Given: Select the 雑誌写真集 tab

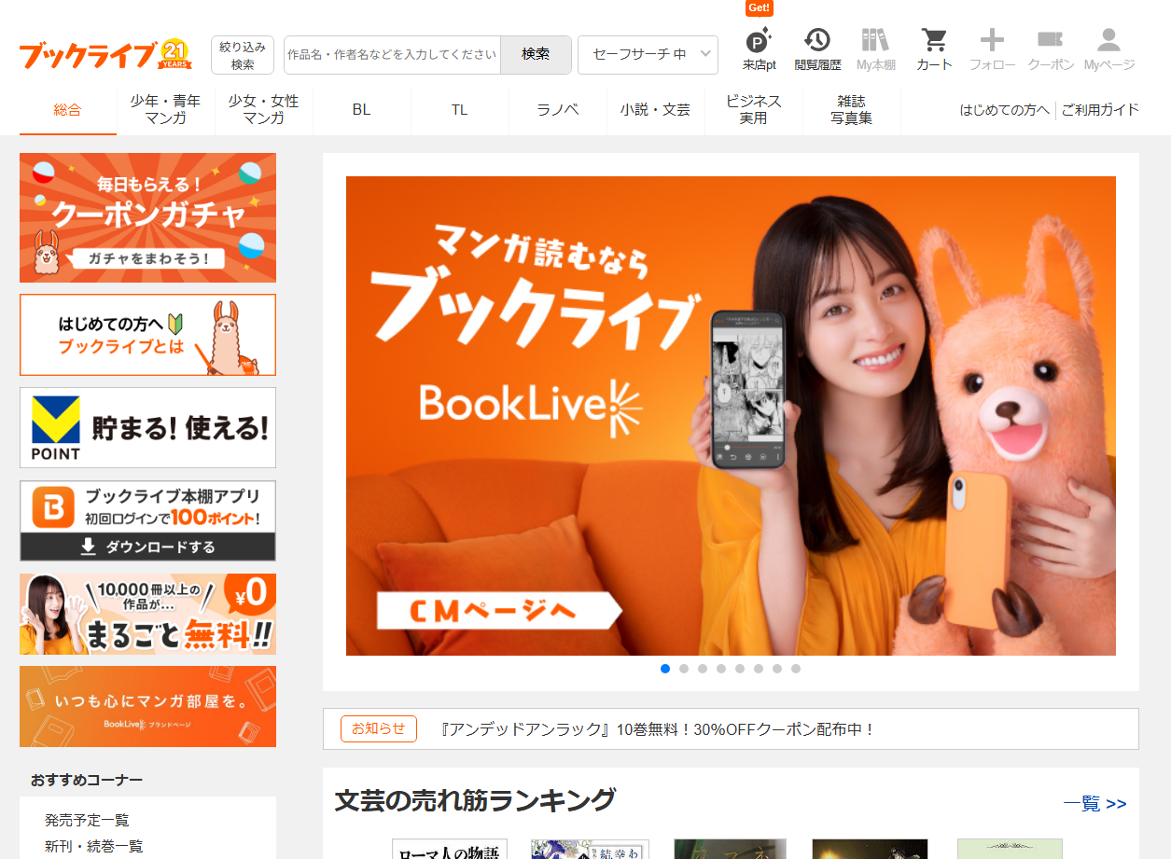Looking at the screenshot, I should coord(852,110).
